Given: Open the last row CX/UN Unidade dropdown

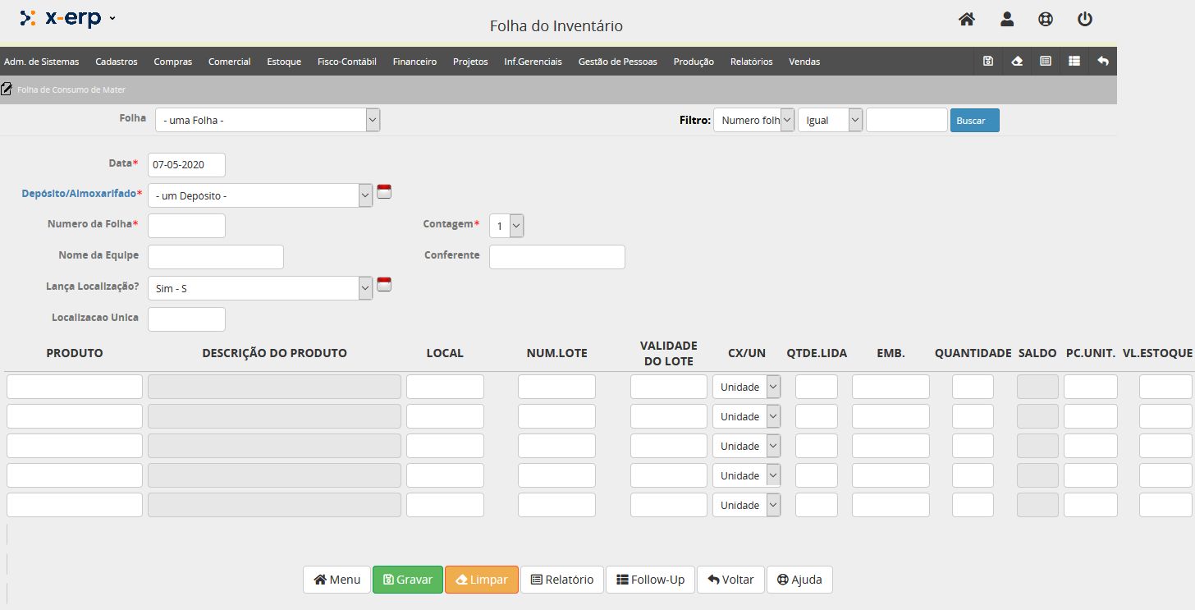Looking at the screenshot, I should [x=747, y=505].
